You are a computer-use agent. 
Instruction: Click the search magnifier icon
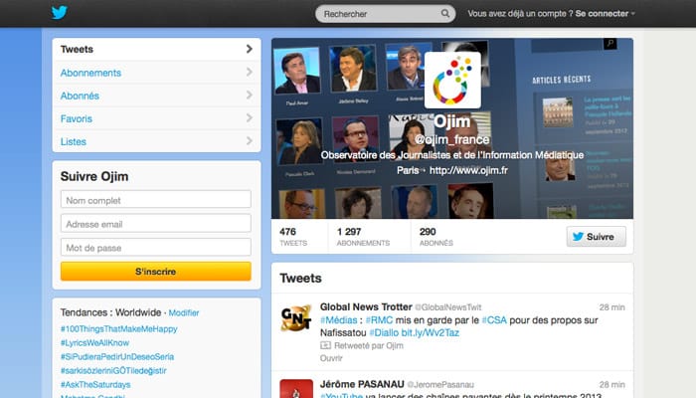[443, 14]
